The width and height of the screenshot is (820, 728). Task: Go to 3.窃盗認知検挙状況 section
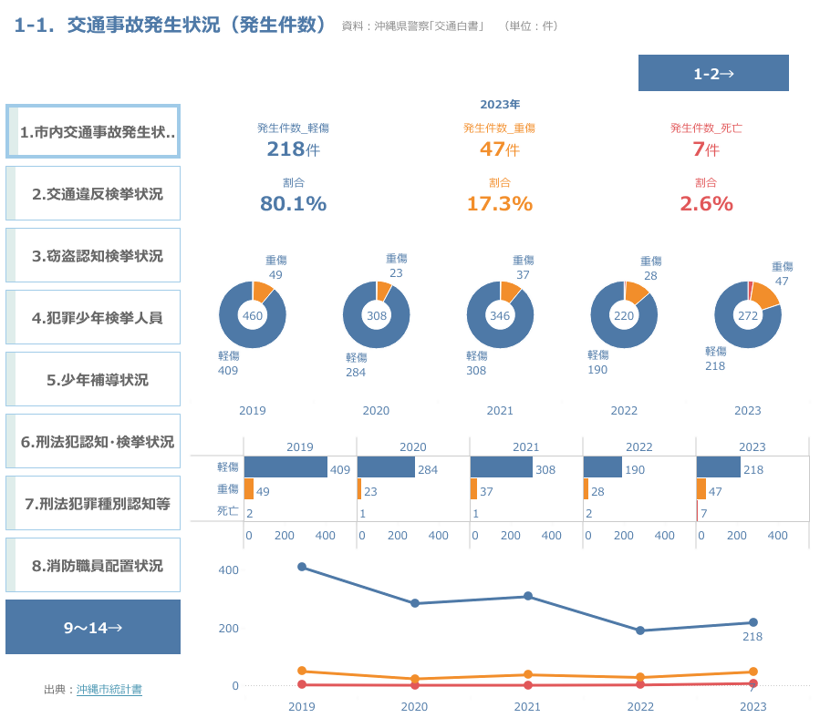click(93, 255)
